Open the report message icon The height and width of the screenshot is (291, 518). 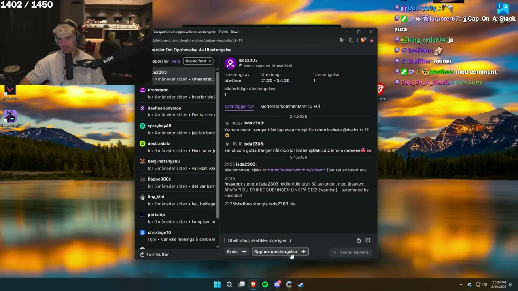[368, 240]
